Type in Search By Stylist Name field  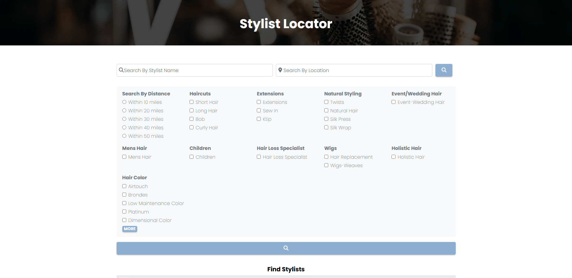coord(197,70)
